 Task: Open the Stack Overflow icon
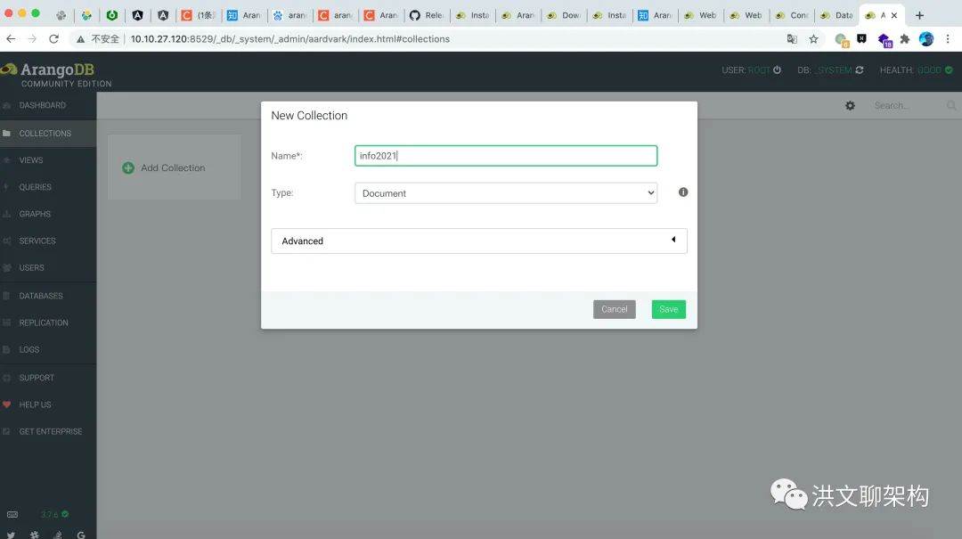tap(58, 535)
